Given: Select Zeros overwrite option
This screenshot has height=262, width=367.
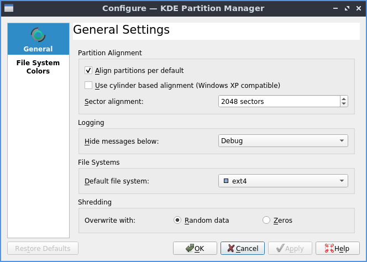Looking at the screenshot, I should [266, 220].
